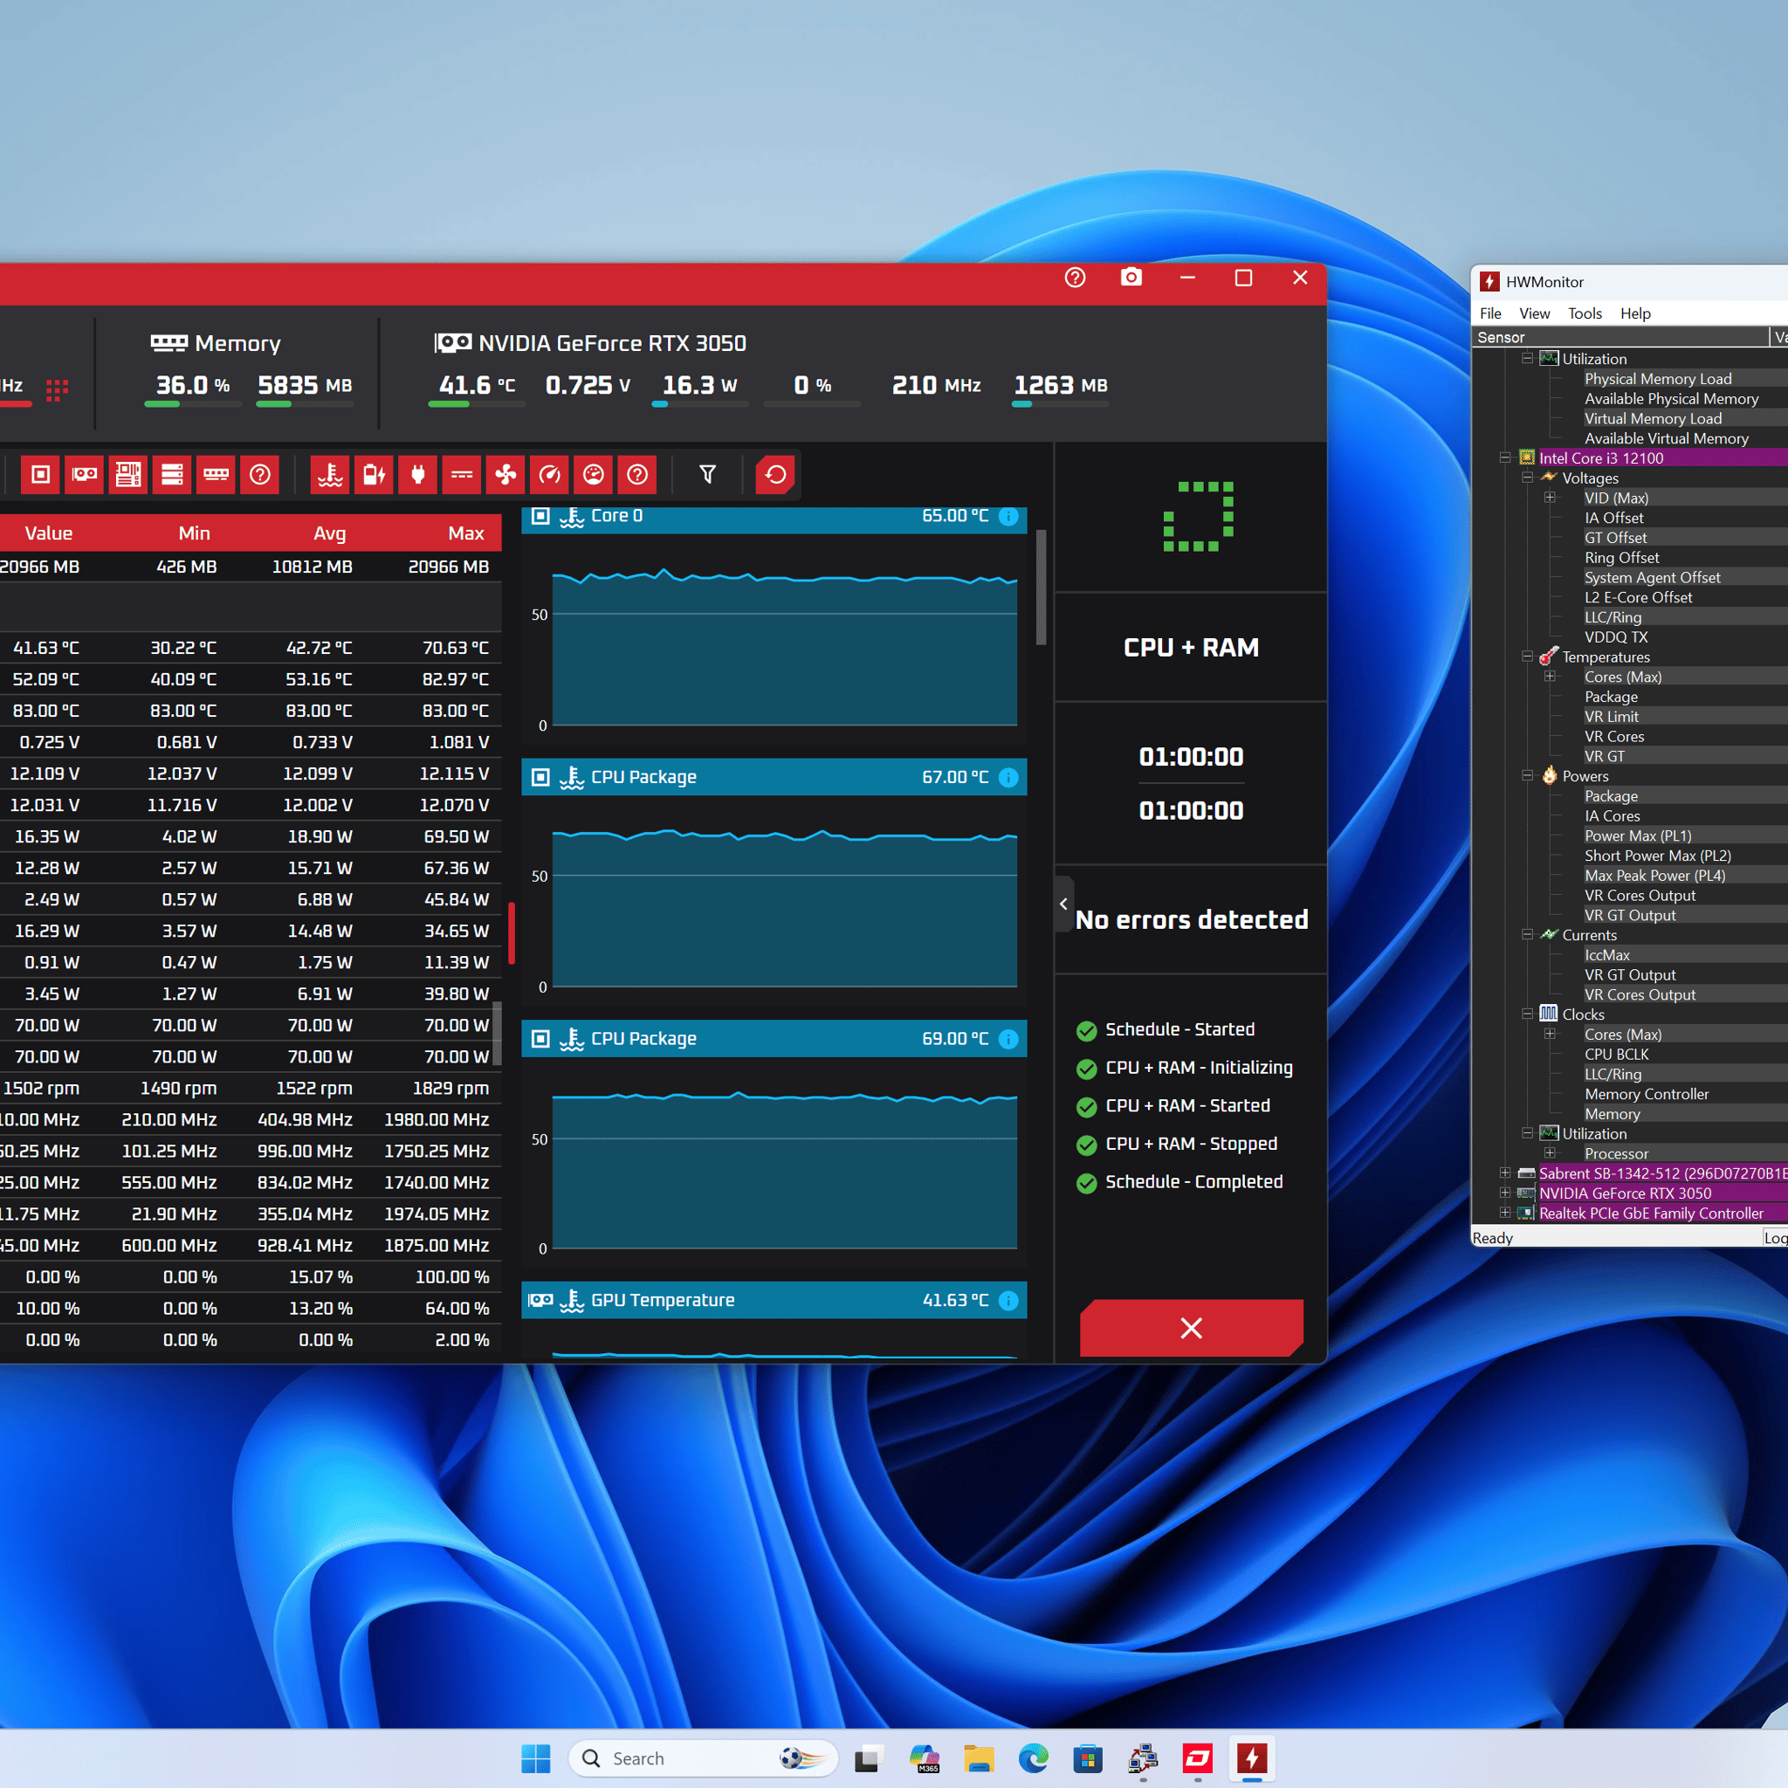Click the Avg column header
The image size is (1788, 1788).
tap(329, 533)
